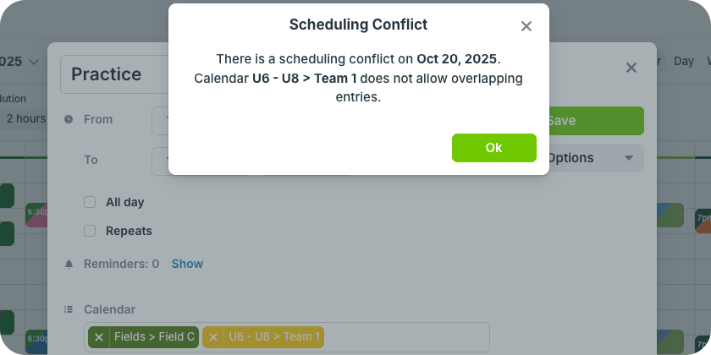Enable the All day checkbox

[90, 202]
